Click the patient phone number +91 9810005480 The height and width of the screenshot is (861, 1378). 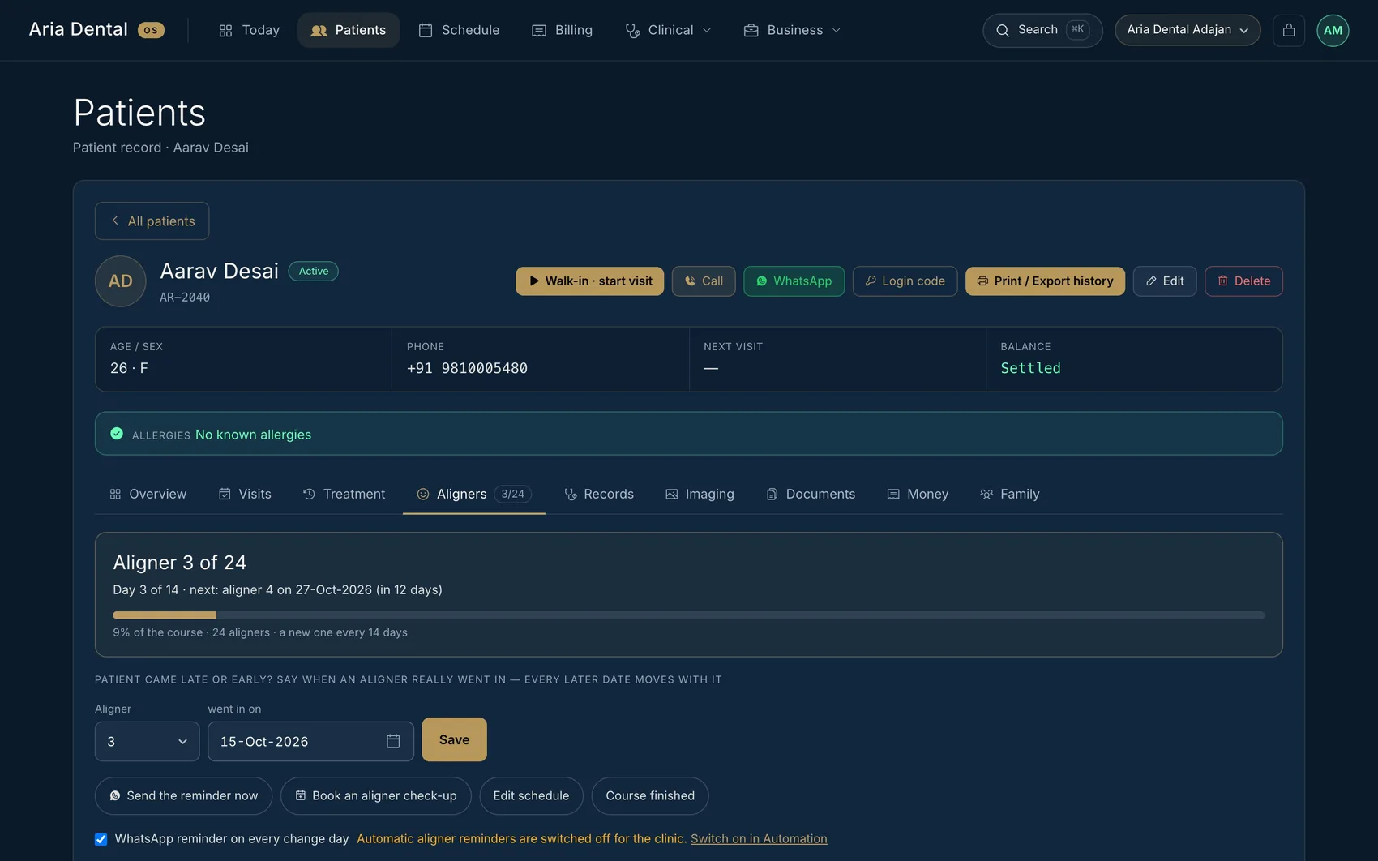(467, 368)
